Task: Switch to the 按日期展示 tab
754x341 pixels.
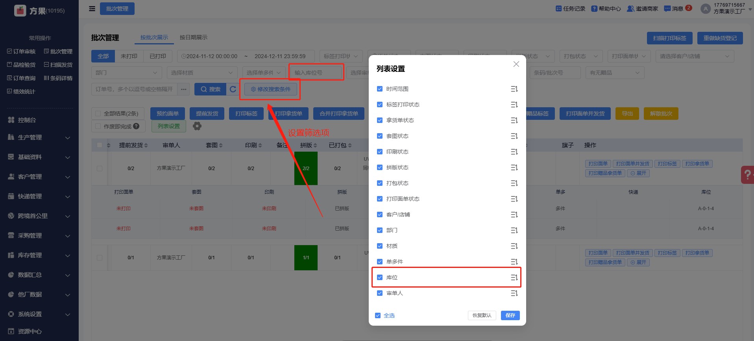Action: pos(194,37)
